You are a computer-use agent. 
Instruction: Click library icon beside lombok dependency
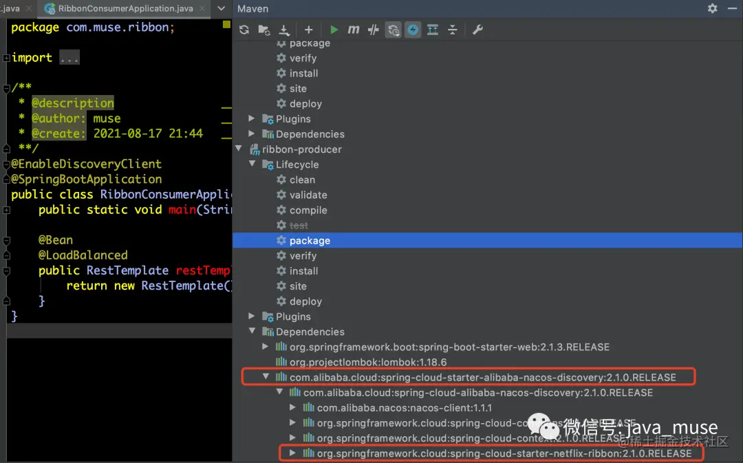click(x=281, y=362)
